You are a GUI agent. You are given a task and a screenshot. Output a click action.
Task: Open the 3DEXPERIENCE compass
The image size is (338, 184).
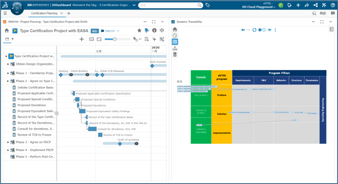click(17, 8)
